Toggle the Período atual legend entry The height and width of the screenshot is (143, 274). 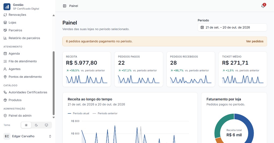tap(78, 113)
